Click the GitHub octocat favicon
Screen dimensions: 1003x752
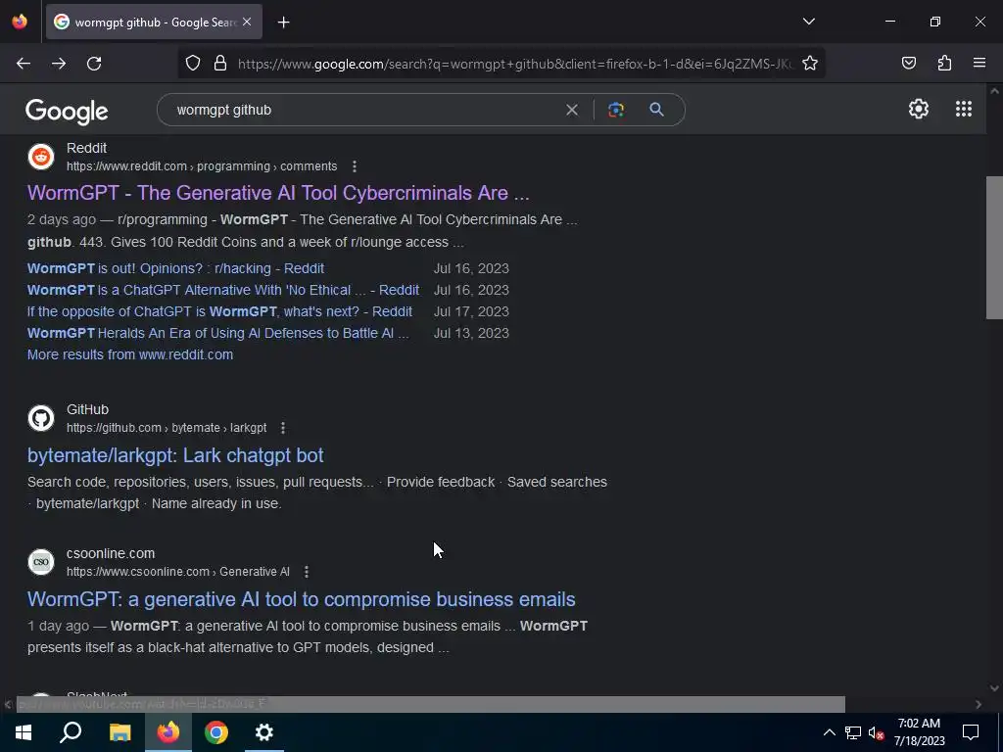(x=41, y=418)
